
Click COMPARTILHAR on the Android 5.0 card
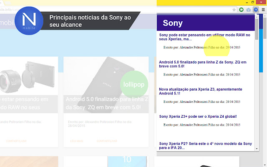coord(107,141)
